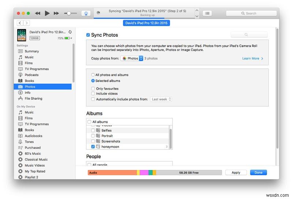Adjust the volume slider
The width and height of the screenshot is (293, 199).
point(70,13)
